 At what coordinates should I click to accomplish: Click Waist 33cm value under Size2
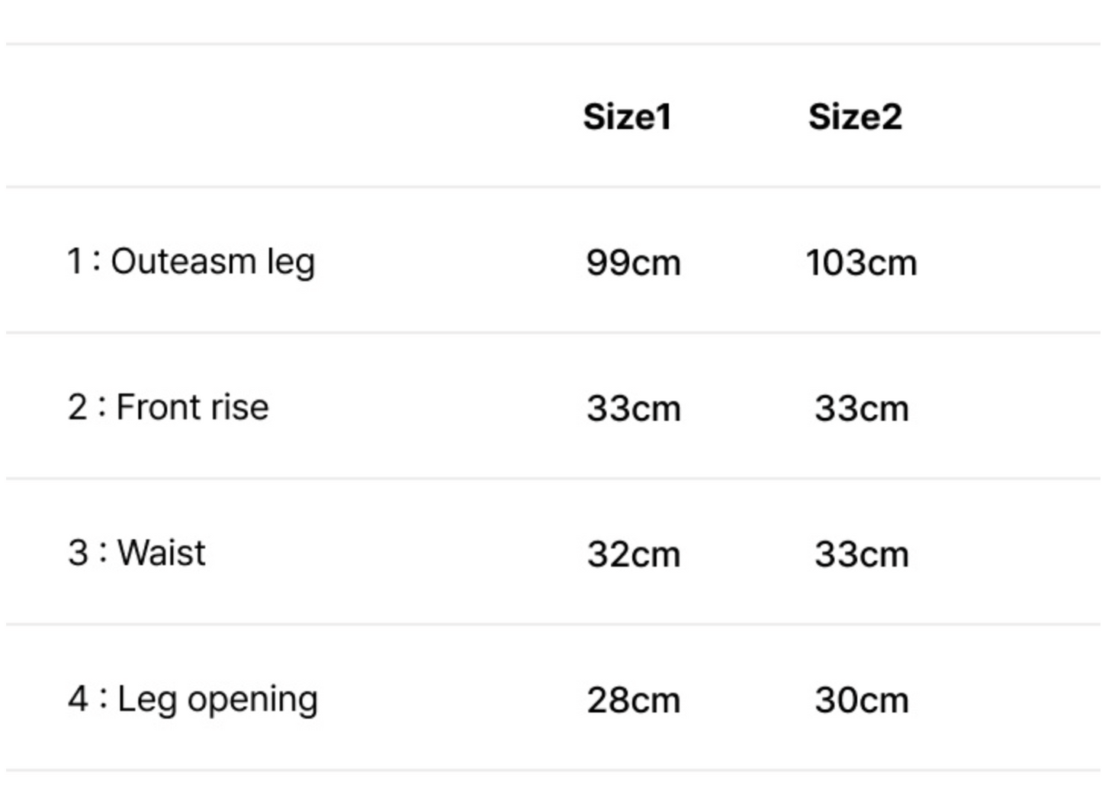(x=861, y=554)
